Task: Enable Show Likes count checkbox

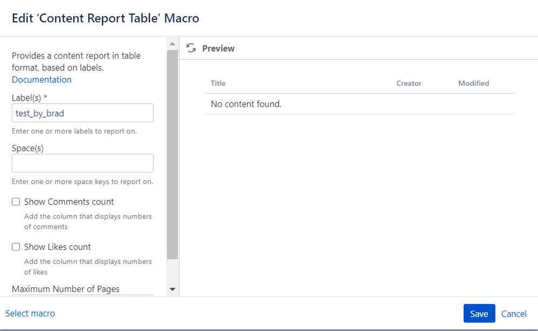Action: tap(16, 247)
